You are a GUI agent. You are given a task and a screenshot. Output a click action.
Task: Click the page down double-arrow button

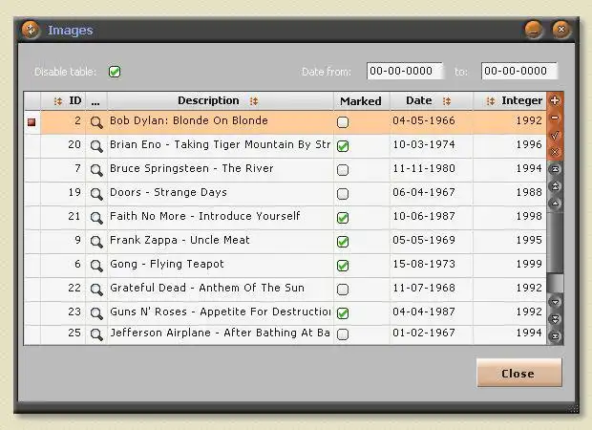(555, 319)
